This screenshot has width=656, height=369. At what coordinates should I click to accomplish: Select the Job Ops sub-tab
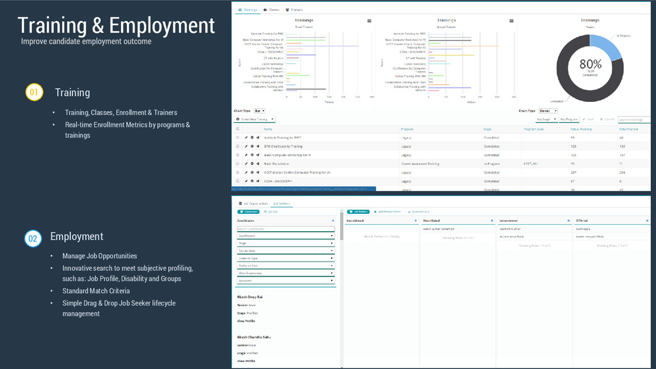pyautogui.click(x=271, y=211)
